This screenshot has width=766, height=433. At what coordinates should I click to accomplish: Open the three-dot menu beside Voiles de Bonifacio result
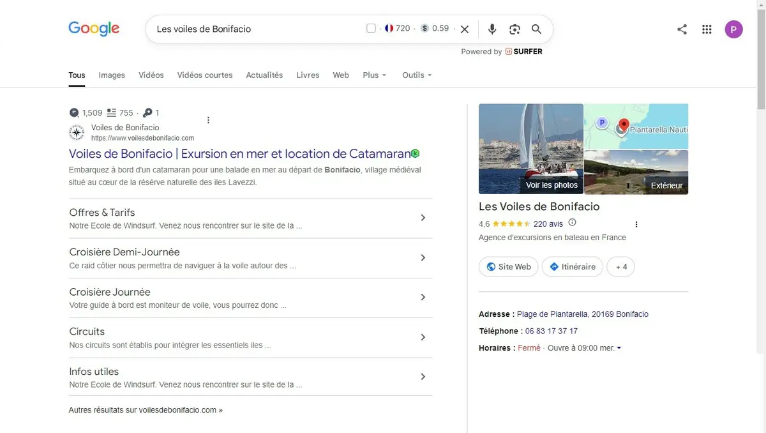[208, 120]
